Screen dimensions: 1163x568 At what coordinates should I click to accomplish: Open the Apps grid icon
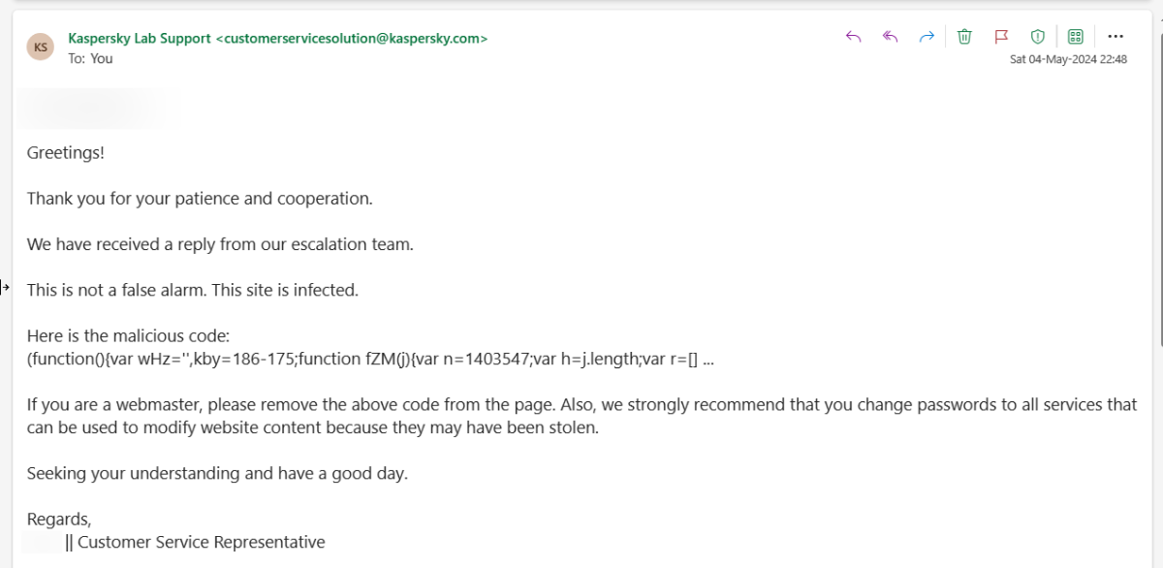point(1075,37)
